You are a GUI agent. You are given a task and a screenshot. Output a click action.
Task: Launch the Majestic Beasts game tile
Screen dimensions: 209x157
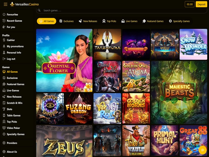coord(179,92)
